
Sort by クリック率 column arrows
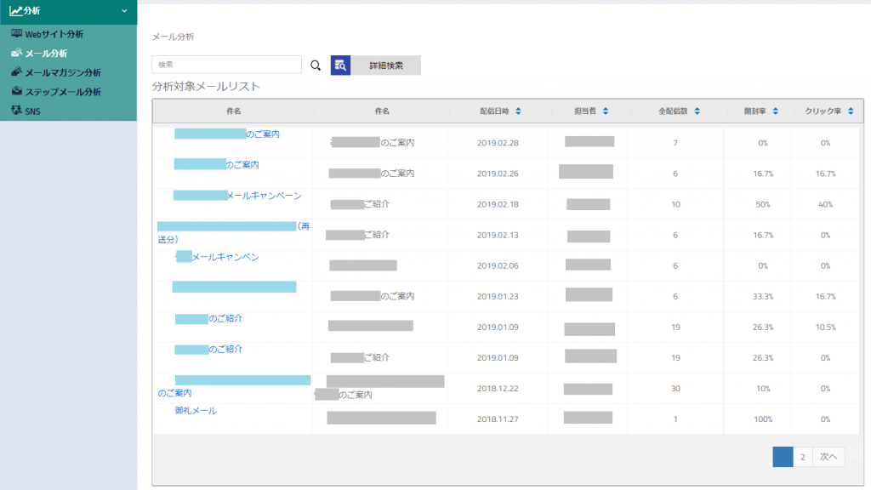(851, 111)
